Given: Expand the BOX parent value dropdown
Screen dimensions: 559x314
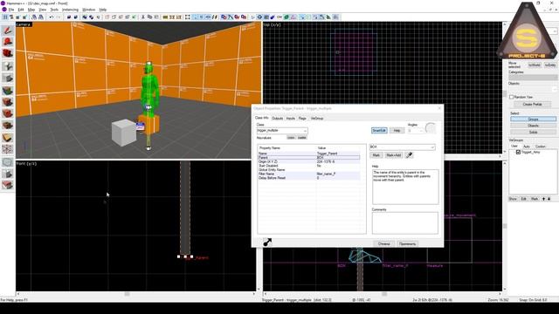Looking at the screenshot, I should tap(432, 147).
